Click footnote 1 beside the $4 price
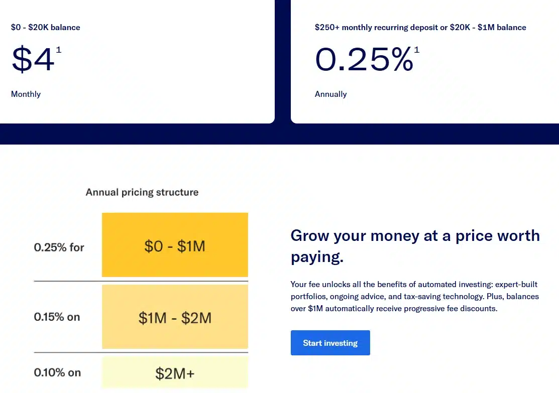This screenshot has width=559, height=393. tap(58, 50)
